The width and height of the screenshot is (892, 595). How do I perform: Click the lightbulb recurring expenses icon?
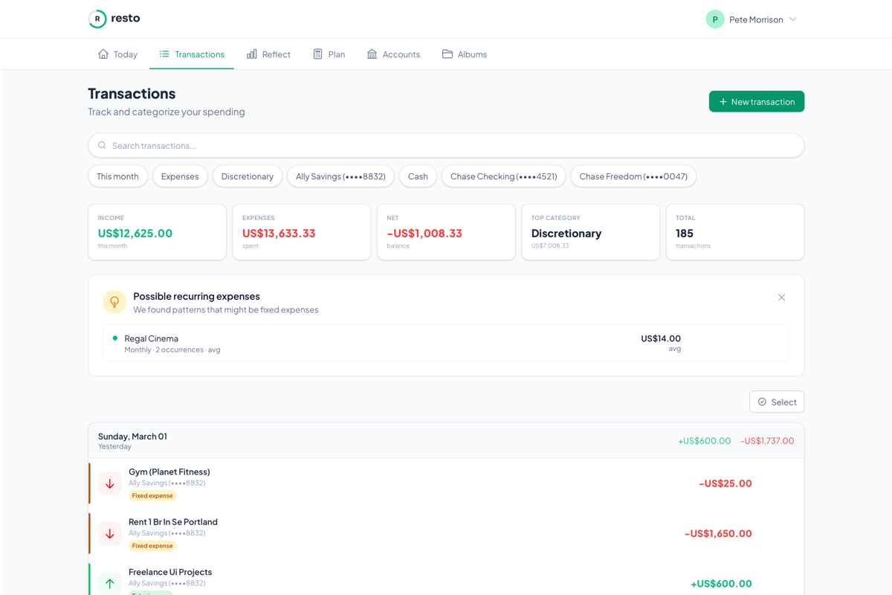pos(114,302)
